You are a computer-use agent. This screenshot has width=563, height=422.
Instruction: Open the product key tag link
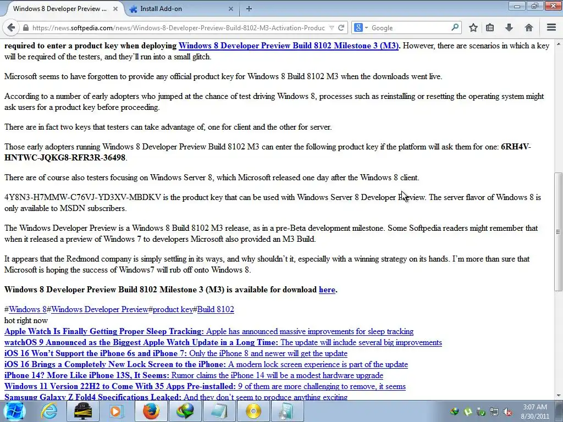(173, 309)
